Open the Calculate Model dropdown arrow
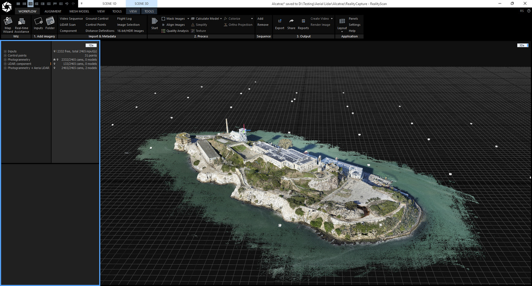532x286 pixels. coord(221,19)
